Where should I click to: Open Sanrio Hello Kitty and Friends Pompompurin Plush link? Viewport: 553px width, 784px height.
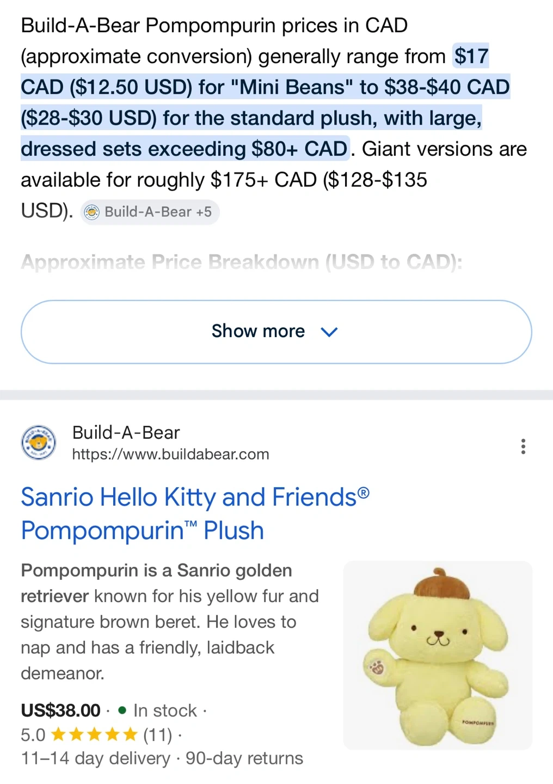(x=195, y=513)
